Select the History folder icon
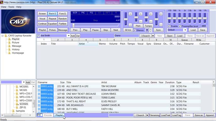Image resolution: width=216 pixels, height=121 pixels. tap(9, 50)
